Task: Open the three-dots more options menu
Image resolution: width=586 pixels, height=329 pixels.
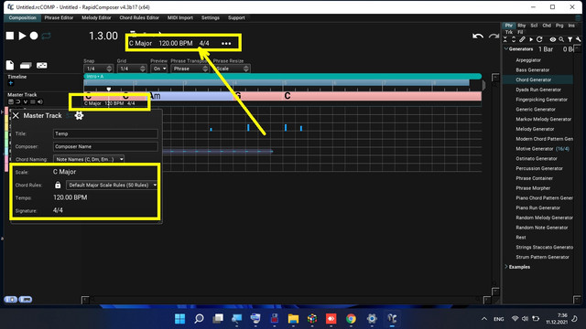Action: point(226,44)
